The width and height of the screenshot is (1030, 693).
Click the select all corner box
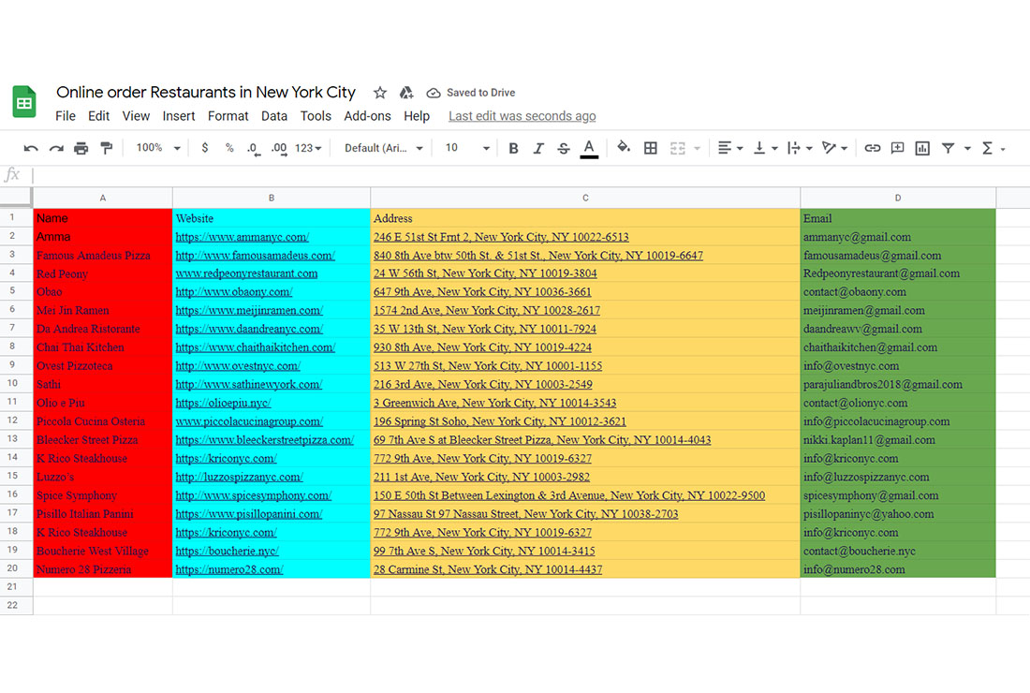(16, 197)
